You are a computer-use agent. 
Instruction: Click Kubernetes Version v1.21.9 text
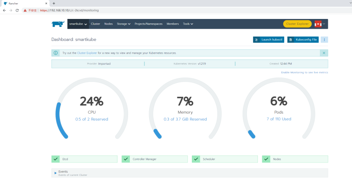(x=190, y=63)
